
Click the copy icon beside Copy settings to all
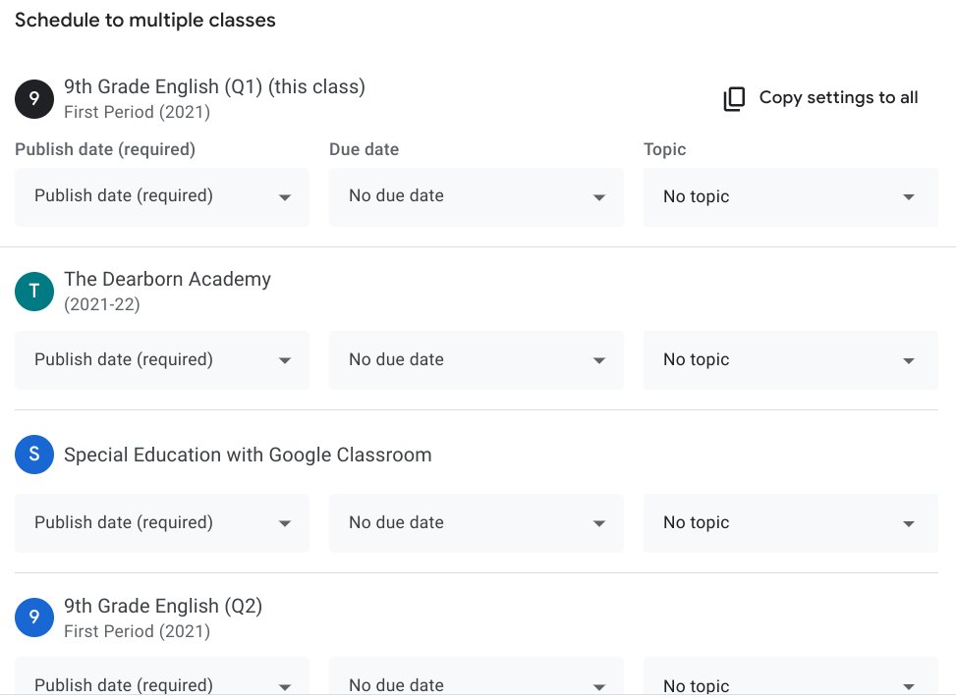pos(734,98)
